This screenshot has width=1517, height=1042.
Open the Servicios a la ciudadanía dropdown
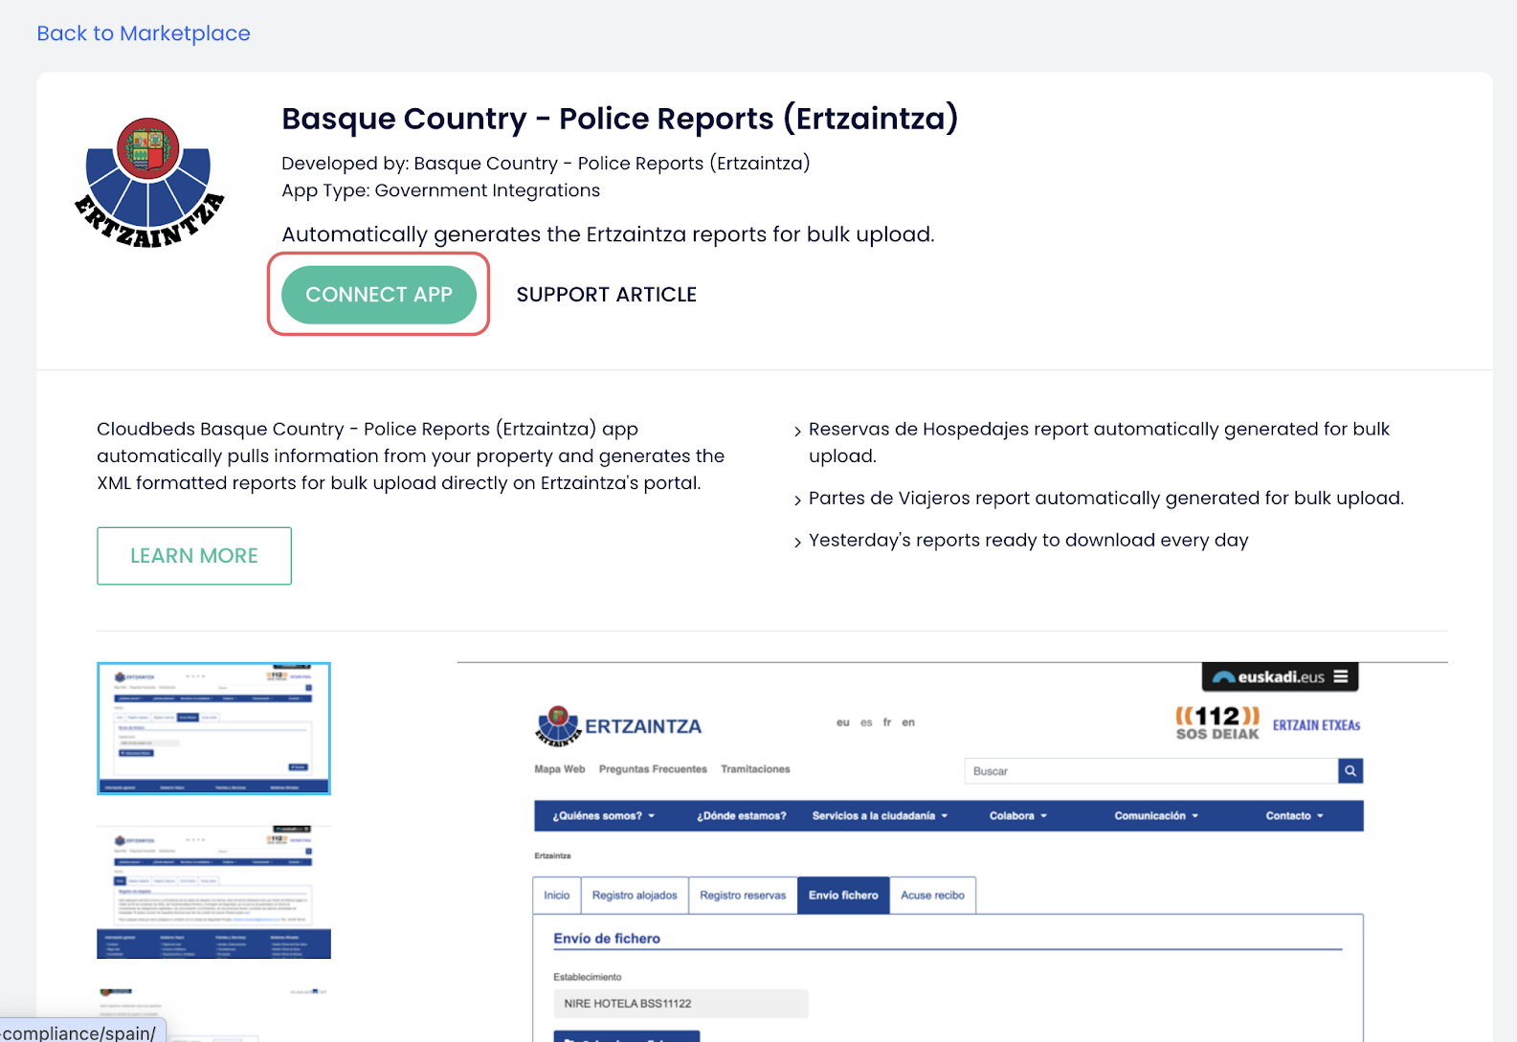click(x=880, y=816)
